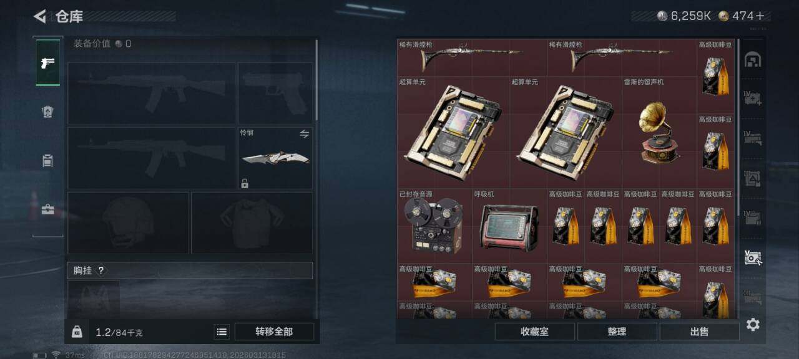This screenshot has width=799, height=359.
Task: Click the 整理 organize button
Action: [x=617, y=332]
